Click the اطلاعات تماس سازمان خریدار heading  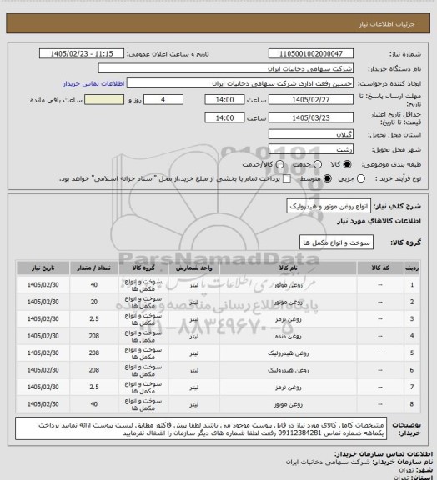pyautogui.click(x=383, y=453)
